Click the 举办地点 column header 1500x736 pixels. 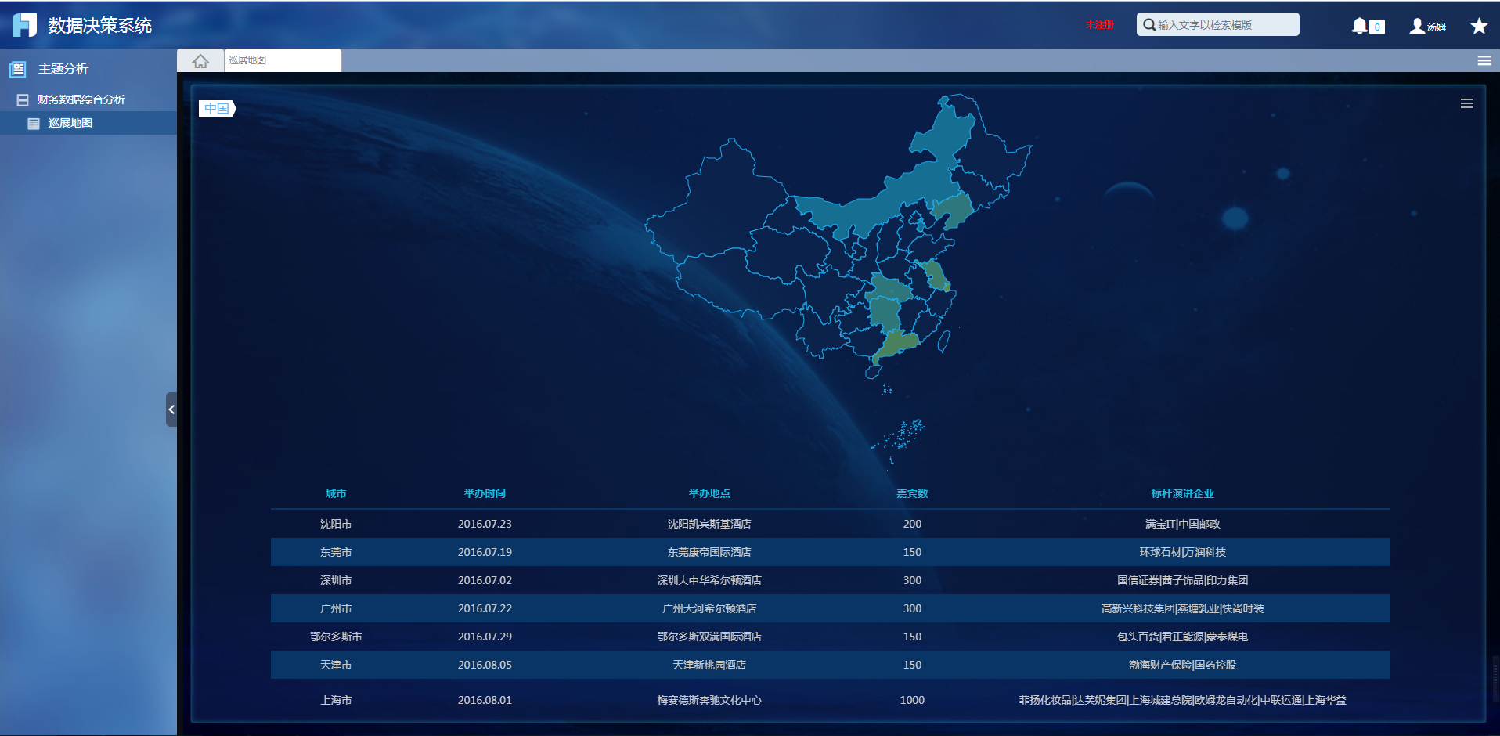(x=709, y=493)
